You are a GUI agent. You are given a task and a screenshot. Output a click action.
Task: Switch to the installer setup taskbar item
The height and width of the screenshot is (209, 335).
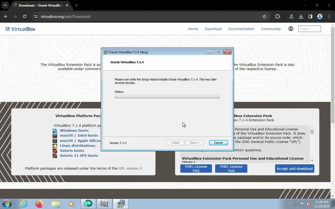pos(120,204)
